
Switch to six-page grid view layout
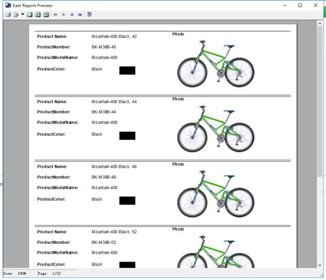pos(46,15)
